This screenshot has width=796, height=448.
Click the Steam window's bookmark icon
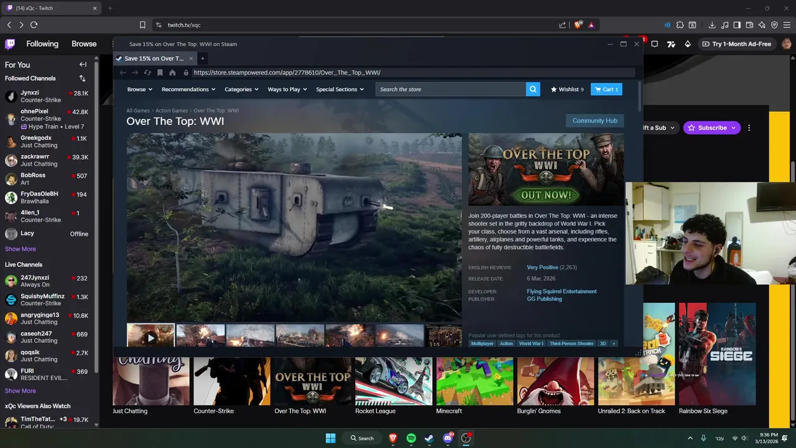160,73
